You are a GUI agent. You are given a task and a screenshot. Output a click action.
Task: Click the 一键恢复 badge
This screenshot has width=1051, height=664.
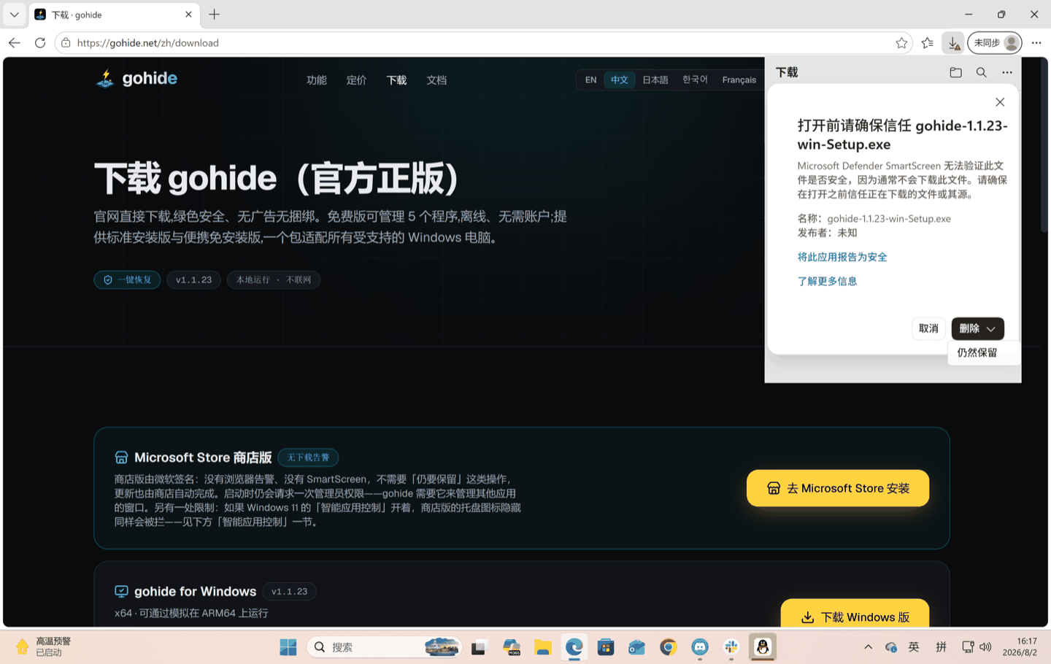[x=127, y=279]
